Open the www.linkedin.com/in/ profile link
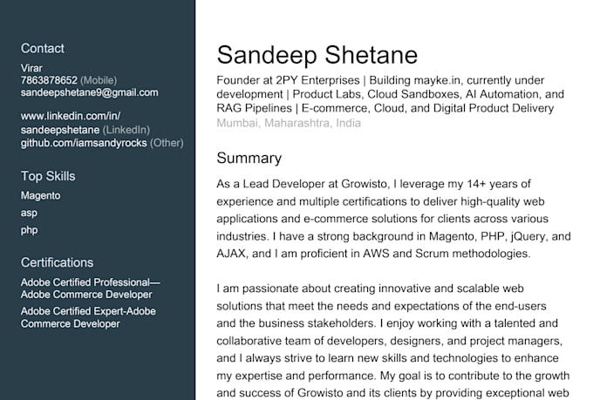Screen dimensions: 593x400 [x=71, y=116]
